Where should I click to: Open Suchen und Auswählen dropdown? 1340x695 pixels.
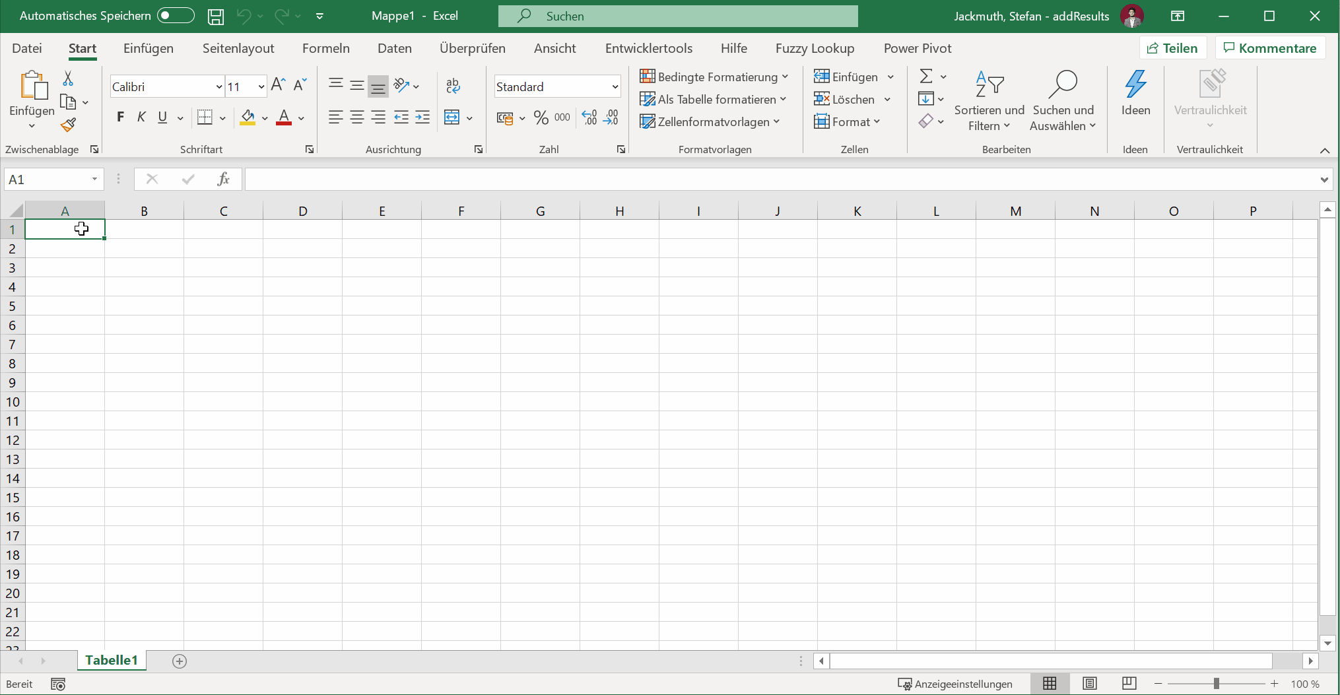(x=1063, y=101)
